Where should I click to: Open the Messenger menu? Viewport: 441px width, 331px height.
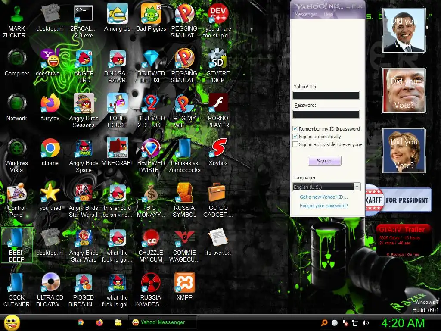pyautogui.click(x=306, y=14)
